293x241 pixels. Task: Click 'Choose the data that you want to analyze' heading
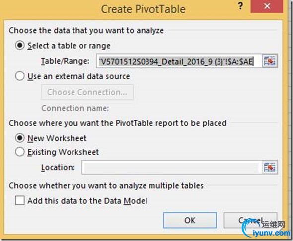(x=86, y=30)
